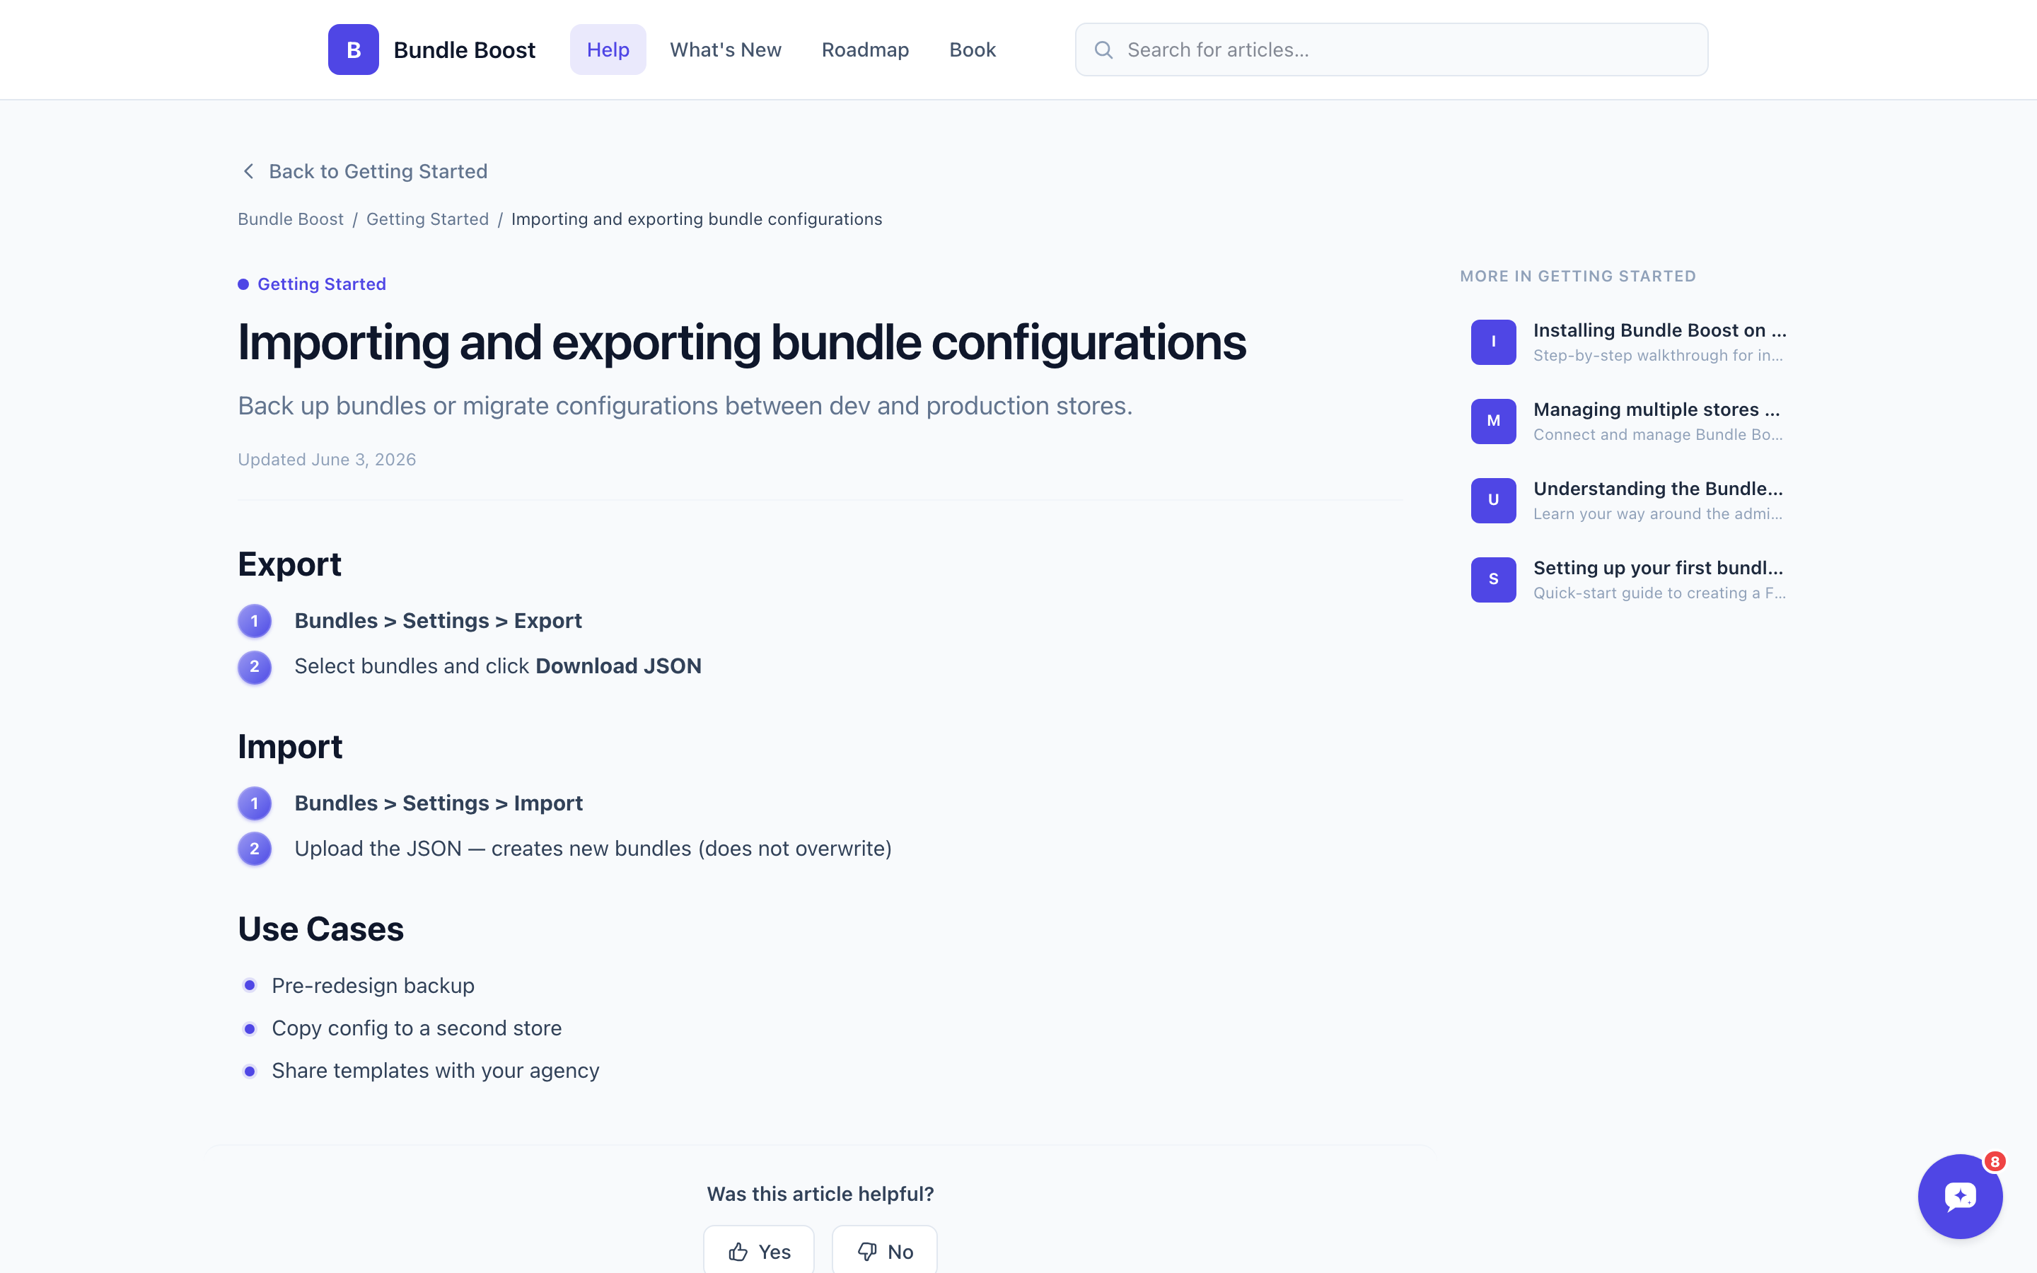Click the 'S' icon for Setting up first bundle

click(1493, 579)
